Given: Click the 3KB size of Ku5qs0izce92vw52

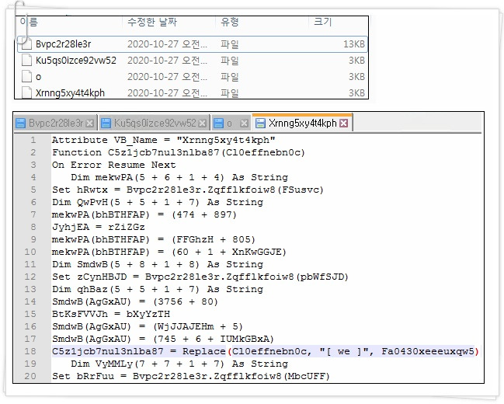Looking at the screenshot, I should coord(356,61).
